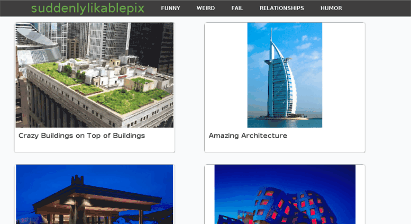
Task: Open the WEIRD menu item
Action: click(x=205, y=8)
